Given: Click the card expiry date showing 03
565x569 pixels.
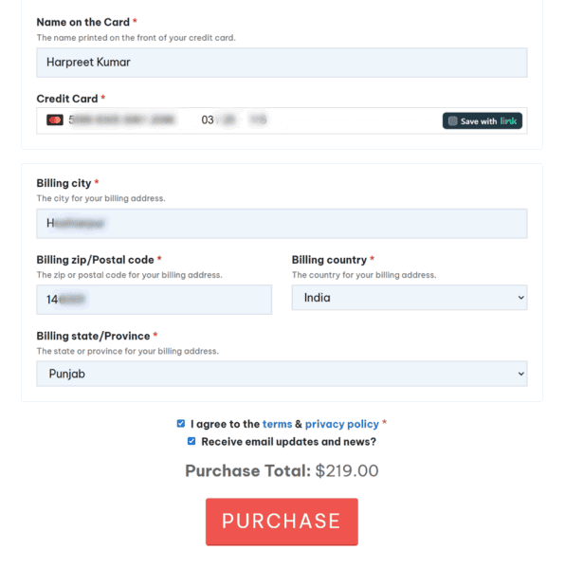Looking at the screenshot, I should pos(218,120).
